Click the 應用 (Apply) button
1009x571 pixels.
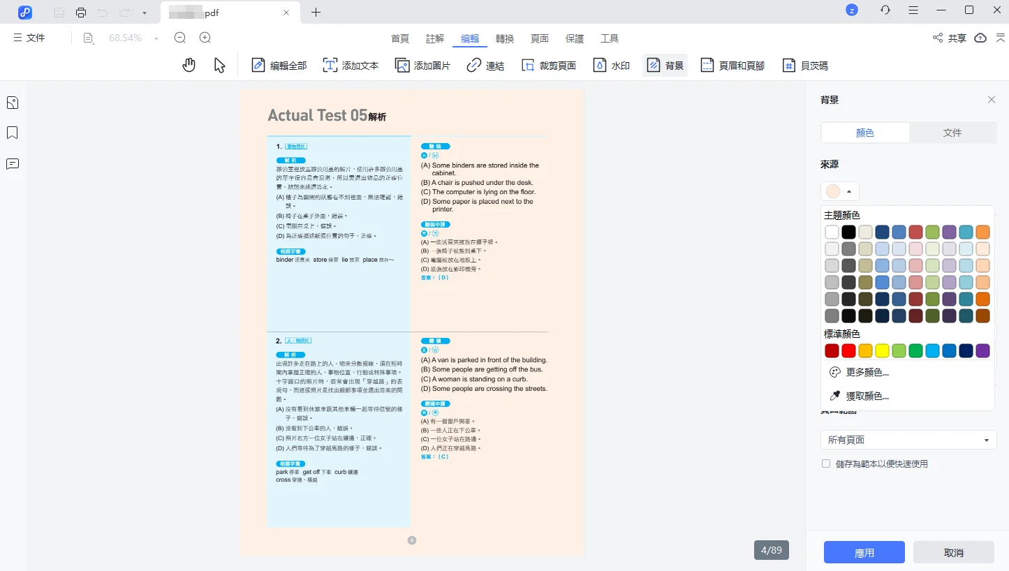864,552
